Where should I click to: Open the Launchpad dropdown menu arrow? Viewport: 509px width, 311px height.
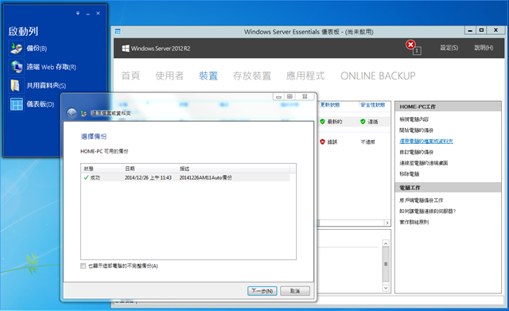click(78, 14)
